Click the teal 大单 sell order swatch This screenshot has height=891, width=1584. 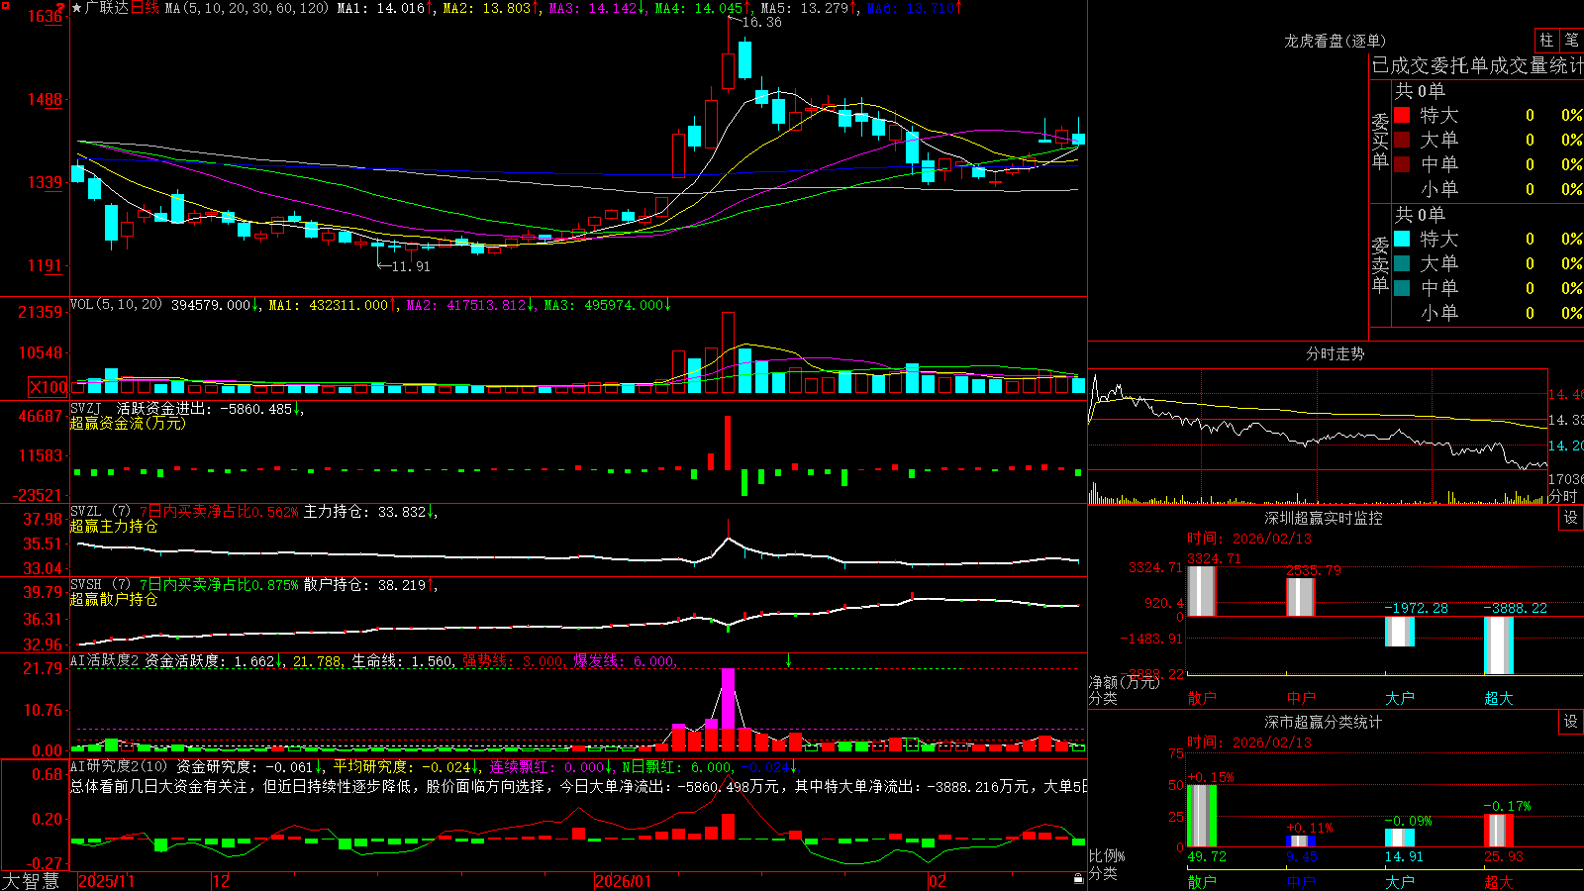click(x=1402, y=263)
